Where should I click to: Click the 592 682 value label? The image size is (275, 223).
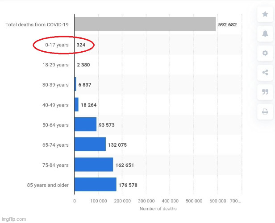pos(227,25)
